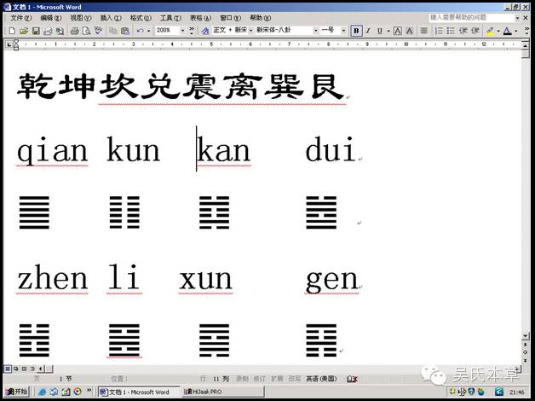Click the copy icon in toolbar
Screen dimensions: 535x401
(x=113, y=31)
